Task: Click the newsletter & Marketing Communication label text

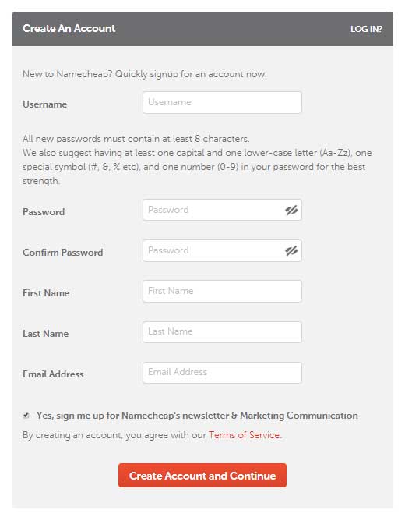Action: [197, 416]
